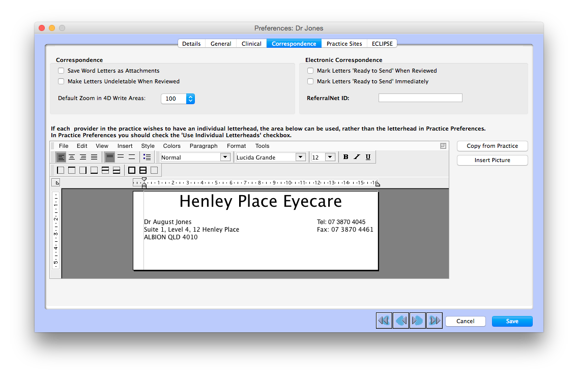Align text right in letterhead editor

83,157
